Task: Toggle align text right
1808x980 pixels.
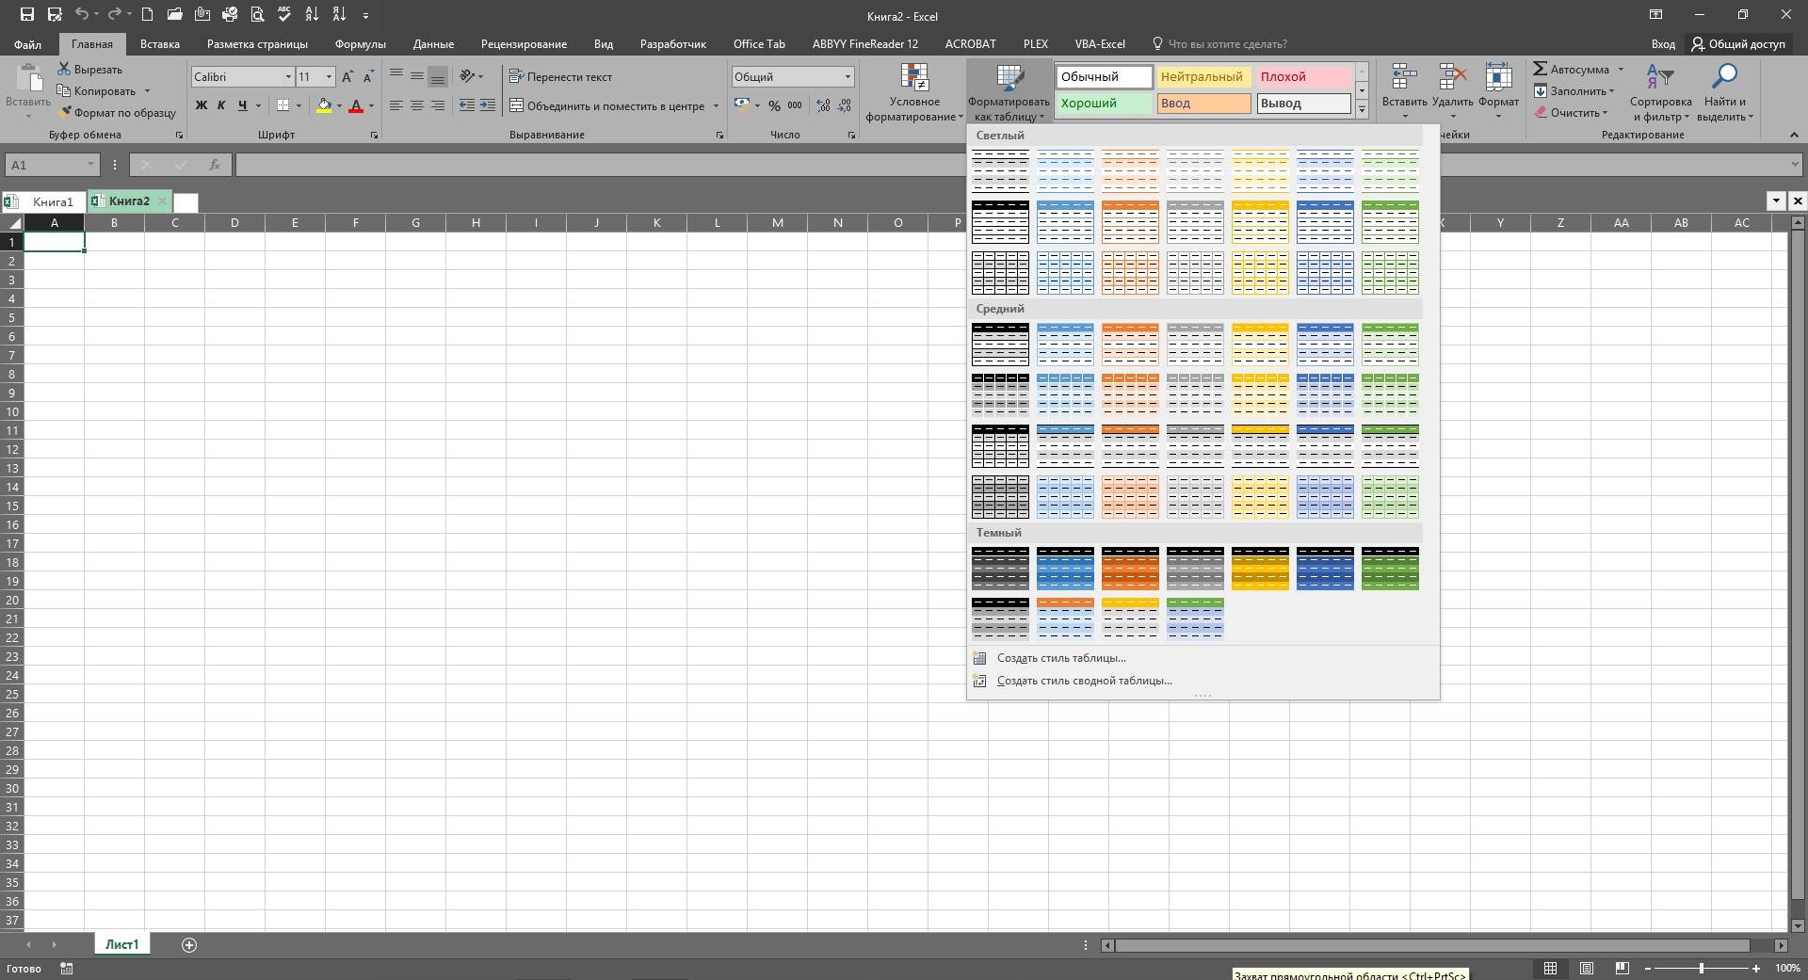Action: point(437,105)
